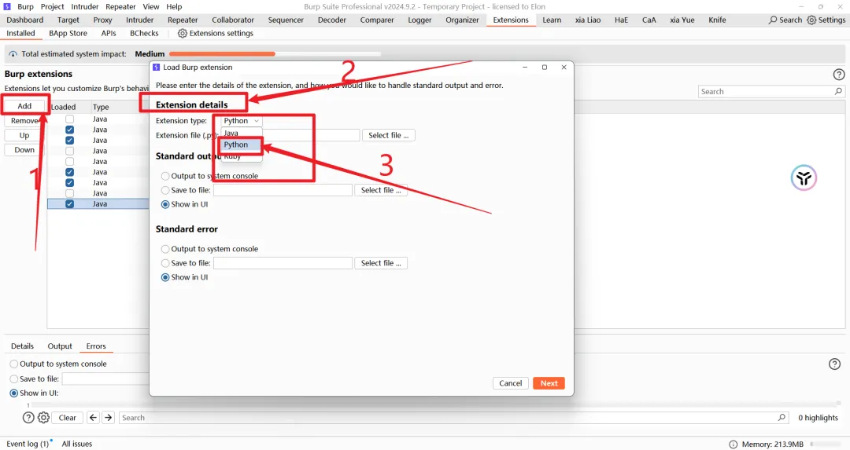Open the gear icon next to the Clear button
The image size is (850, 450).
click(x=43, y=418)
